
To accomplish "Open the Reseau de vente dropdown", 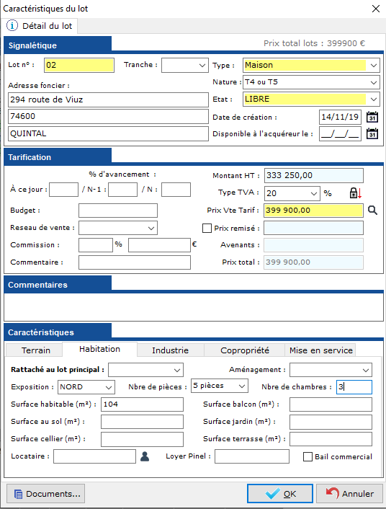I will (118, 228).
